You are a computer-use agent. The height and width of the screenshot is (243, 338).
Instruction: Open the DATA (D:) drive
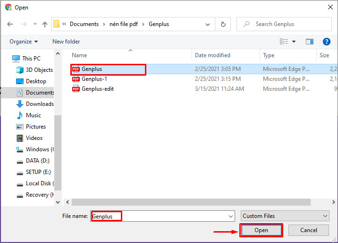click(x=33, y=161)
